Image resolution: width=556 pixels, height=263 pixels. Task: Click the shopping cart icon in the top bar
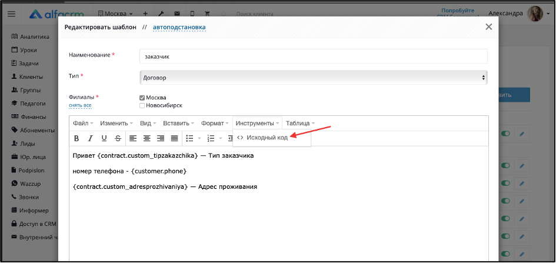point(208,14)
